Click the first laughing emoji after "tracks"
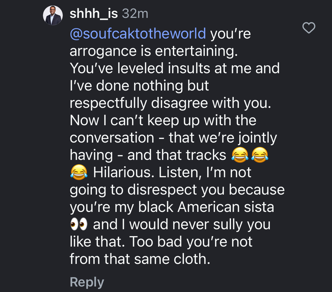The image size is (332, 292). (240, 155)
